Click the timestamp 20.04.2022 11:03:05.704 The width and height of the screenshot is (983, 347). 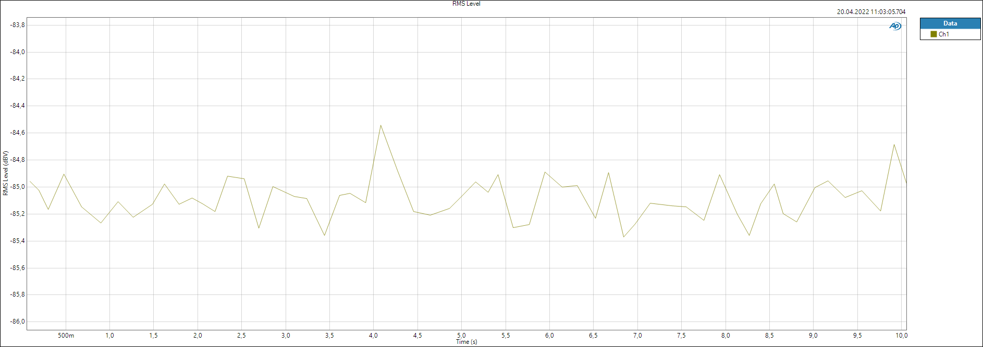click(x=871, y=11)
